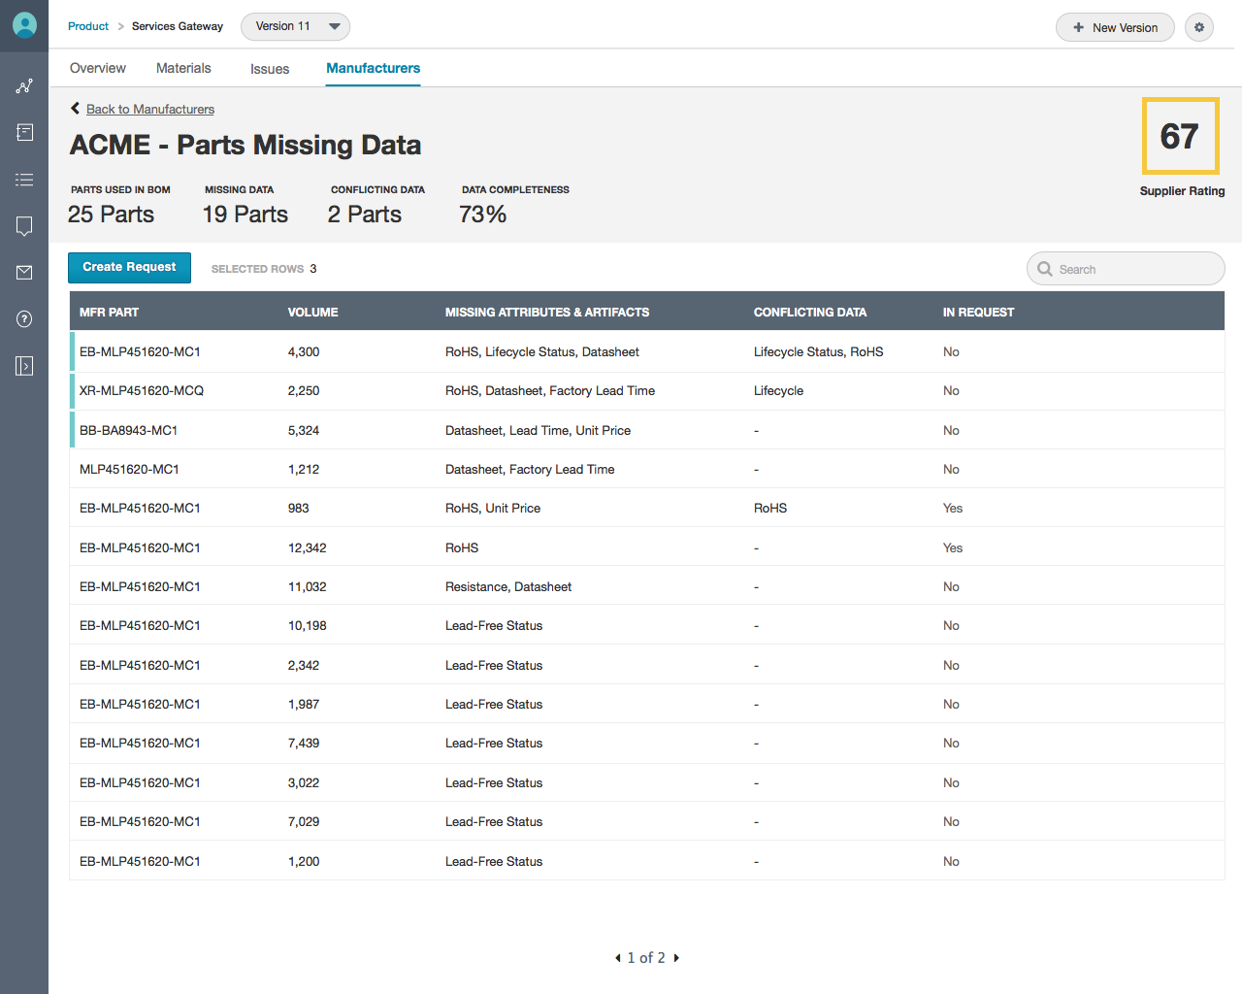Open the mail envelope icon
The width and height of the screenshot is (1242, 994).
tap(24, 273)
